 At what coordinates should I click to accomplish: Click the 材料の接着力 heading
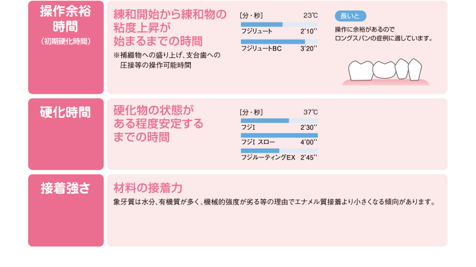pos(148,188)
